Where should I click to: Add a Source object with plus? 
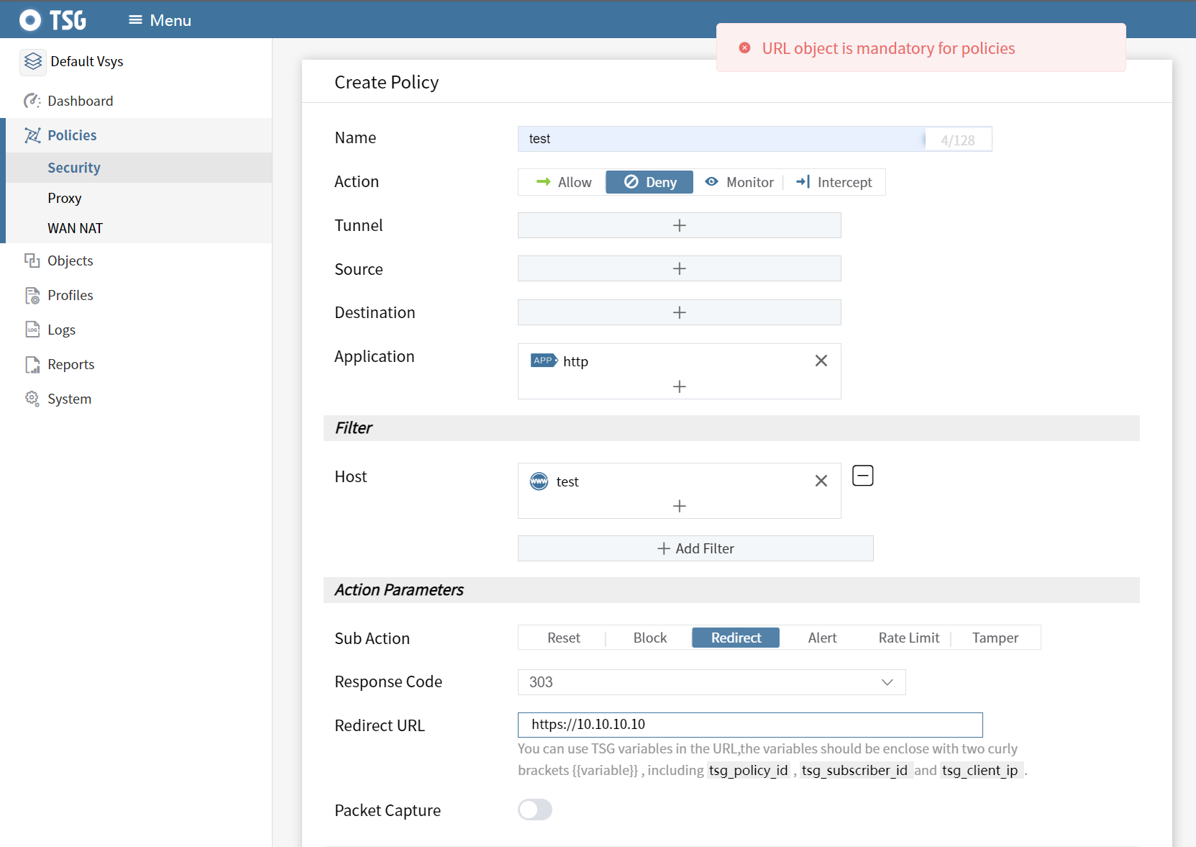click(x=679, y=268)
